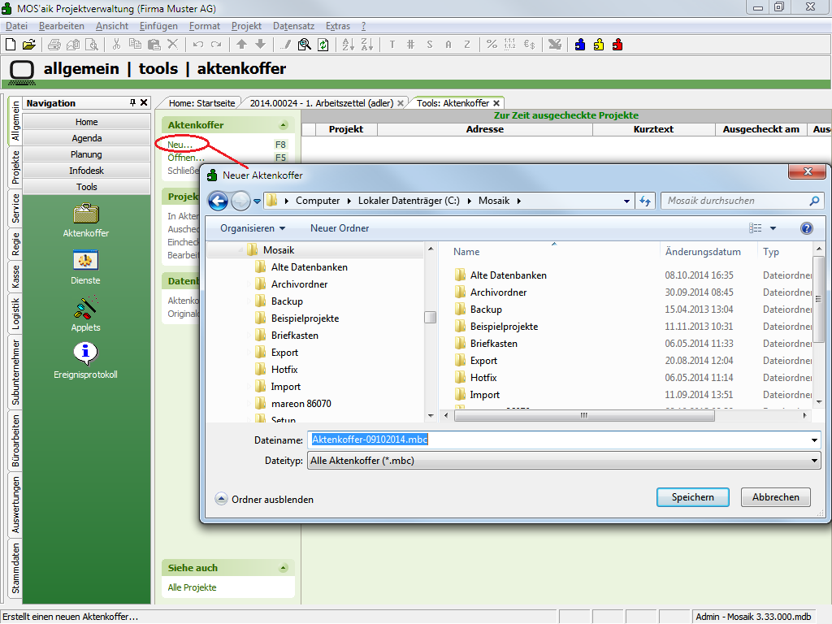Open the Extras menu

pos(338,26)
